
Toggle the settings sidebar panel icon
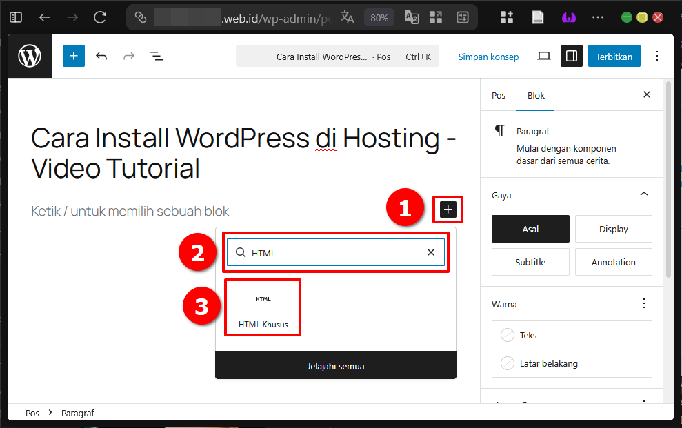pos(571,56)
